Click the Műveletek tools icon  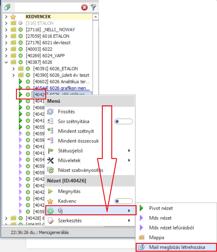coord(50,161)
